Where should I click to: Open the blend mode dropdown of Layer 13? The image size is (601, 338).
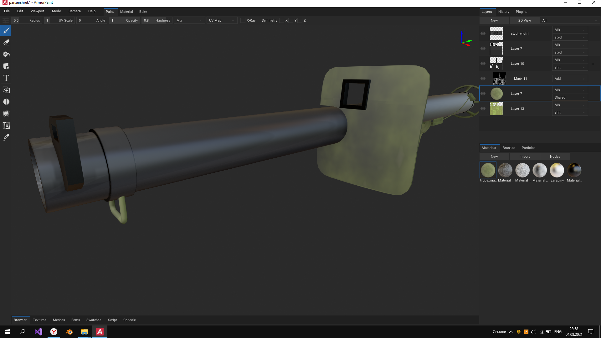tap(570, 105)
